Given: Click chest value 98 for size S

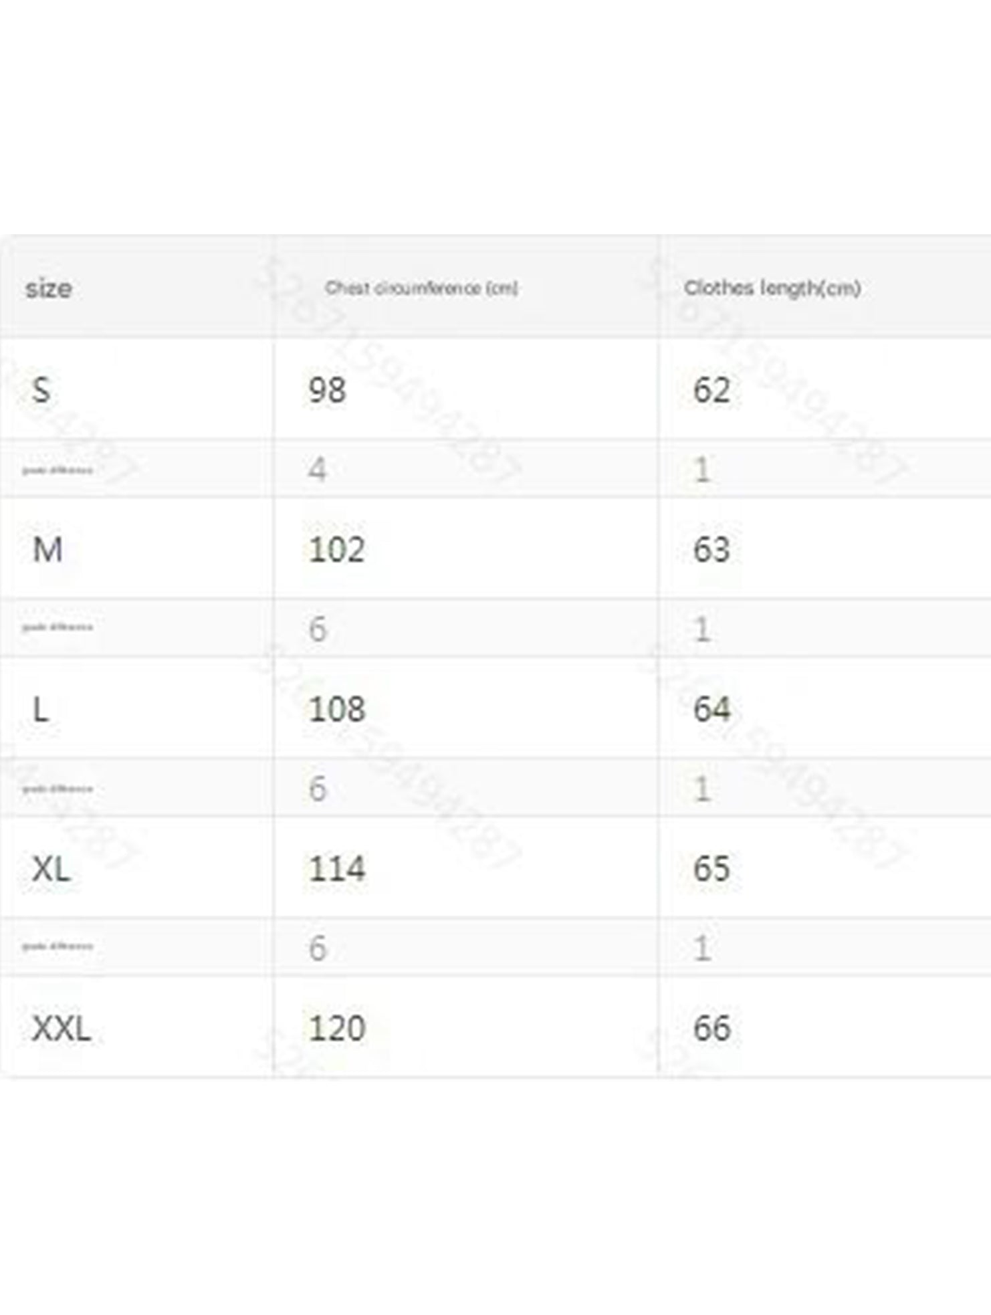Looking at the screenshot, I should click(x=327, y=389).
